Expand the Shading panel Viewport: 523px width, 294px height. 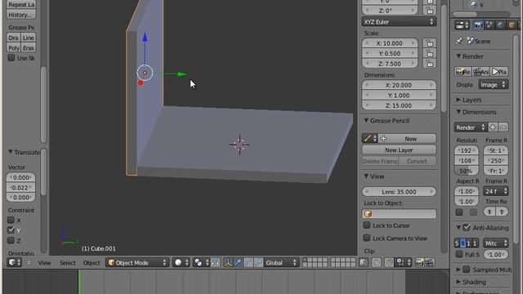point(458,282)
